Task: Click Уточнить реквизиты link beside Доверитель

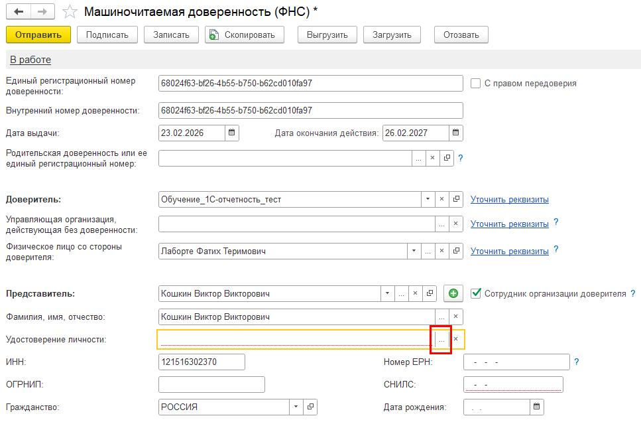Action: (x=509, y=199)
